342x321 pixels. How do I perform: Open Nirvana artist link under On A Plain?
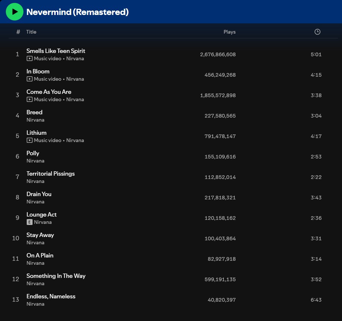pyautogui.click(x=35, y=263)
